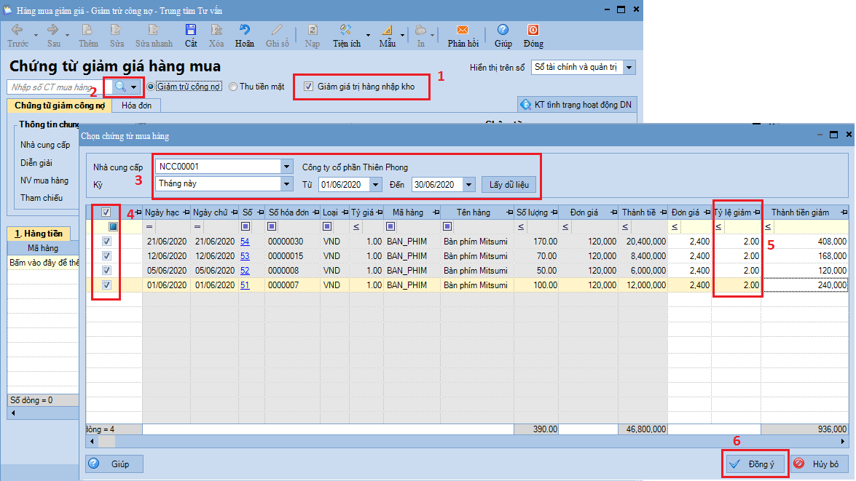The height and width of the screenshot is (481, 856).
Task: Expand the In print dropdown arrow
Action: click(x=432, y=36)
